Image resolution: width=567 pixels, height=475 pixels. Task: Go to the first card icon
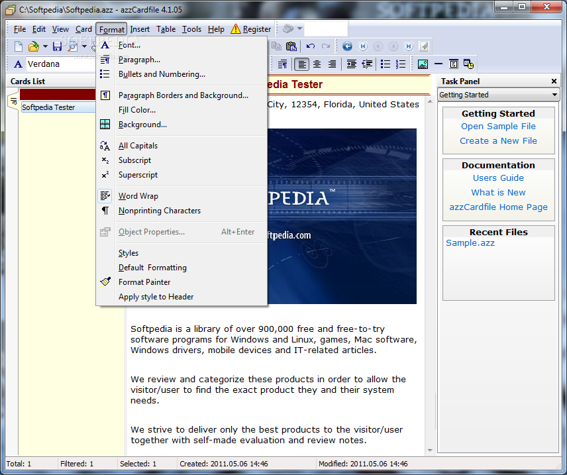pos(363,46)
